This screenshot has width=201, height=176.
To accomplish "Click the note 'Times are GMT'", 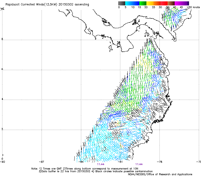I will pos(52,169).
